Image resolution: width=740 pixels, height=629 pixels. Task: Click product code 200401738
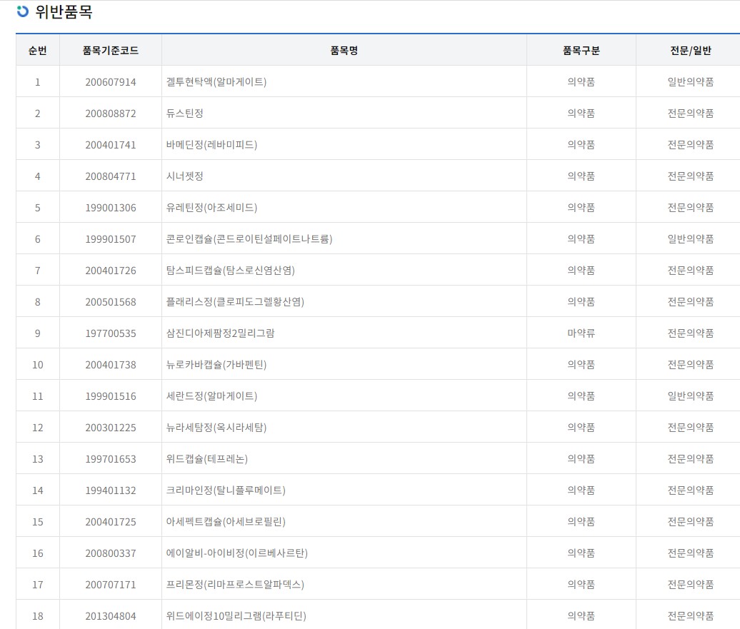coord(110,365)
